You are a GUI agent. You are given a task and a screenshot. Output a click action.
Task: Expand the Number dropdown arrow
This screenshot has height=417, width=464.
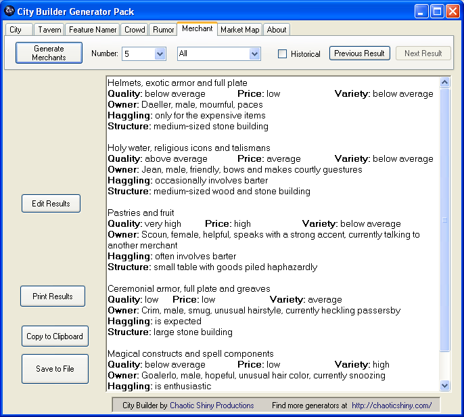160,54
